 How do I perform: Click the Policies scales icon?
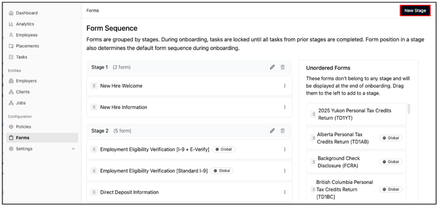11,127
